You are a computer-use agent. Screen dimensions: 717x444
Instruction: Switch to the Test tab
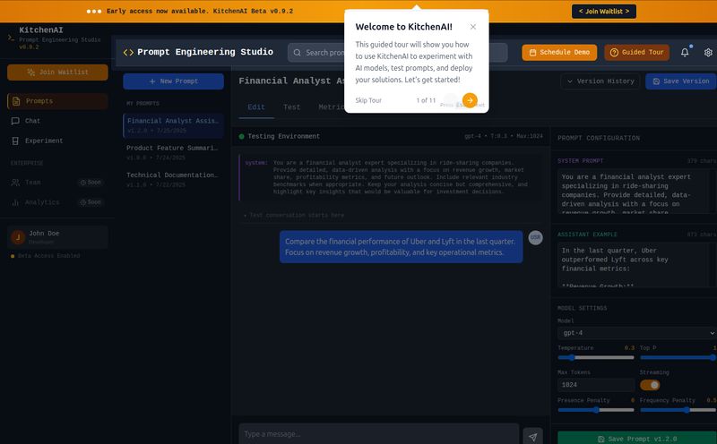pos(292,107)
